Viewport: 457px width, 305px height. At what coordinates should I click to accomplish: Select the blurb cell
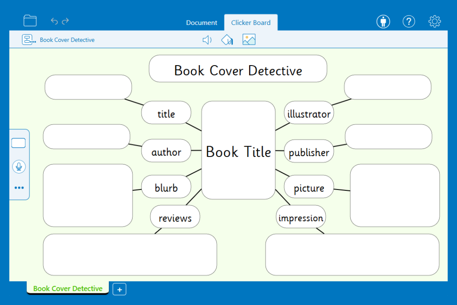pos(166,187)
